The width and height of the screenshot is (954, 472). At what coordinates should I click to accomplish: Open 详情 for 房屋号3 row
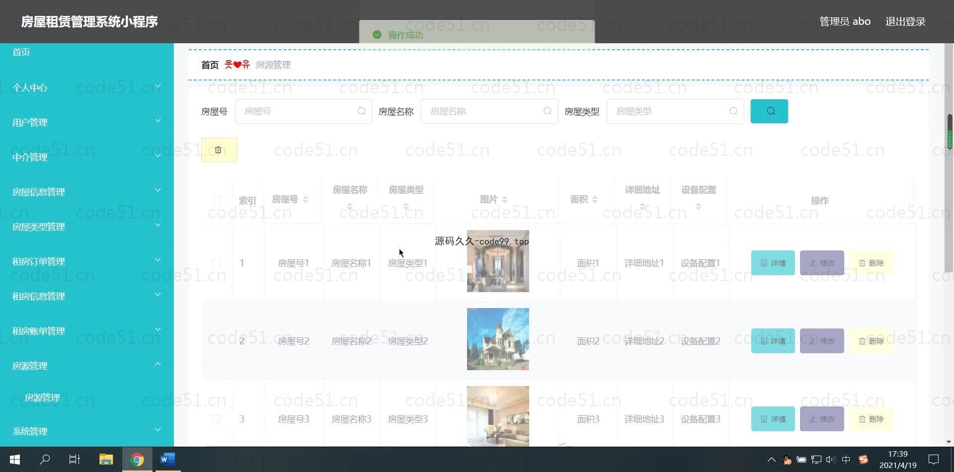(x=773, y=419)
